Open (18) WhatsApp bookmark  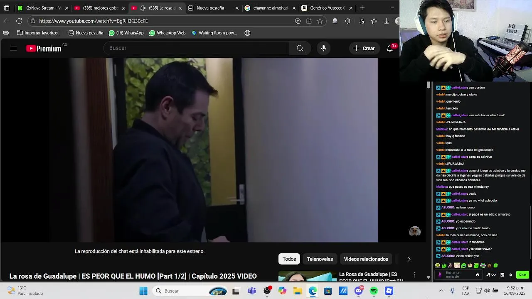click(x=126, y=33)
